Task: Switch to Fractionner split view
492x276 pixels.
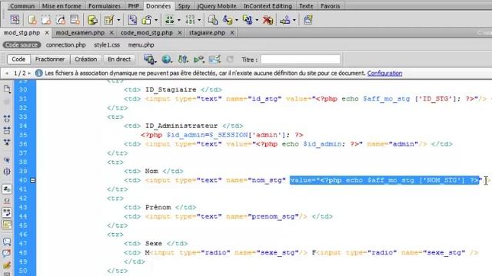Action: tap(50, 59)
